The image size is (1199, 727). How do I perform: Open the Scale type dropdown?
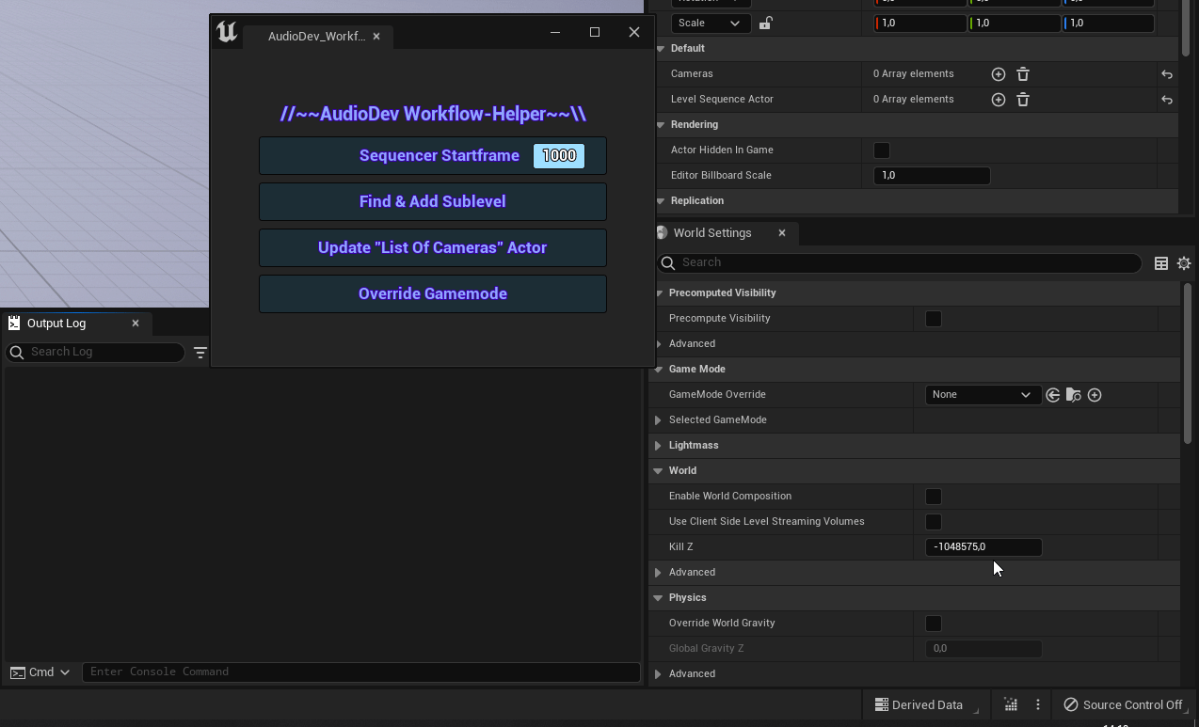710,24
